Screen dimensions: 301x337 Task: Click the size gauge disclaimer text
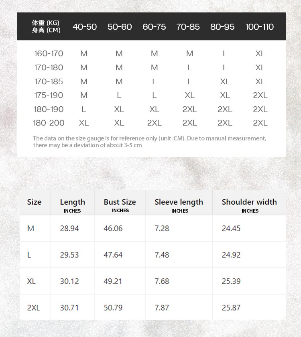[149, 142]
